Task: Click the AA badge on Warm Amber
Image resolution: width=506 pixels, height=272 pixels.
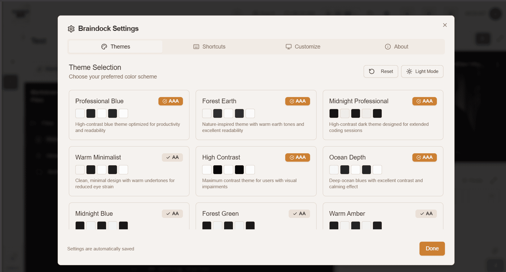Action: click(x=426, y=214)
